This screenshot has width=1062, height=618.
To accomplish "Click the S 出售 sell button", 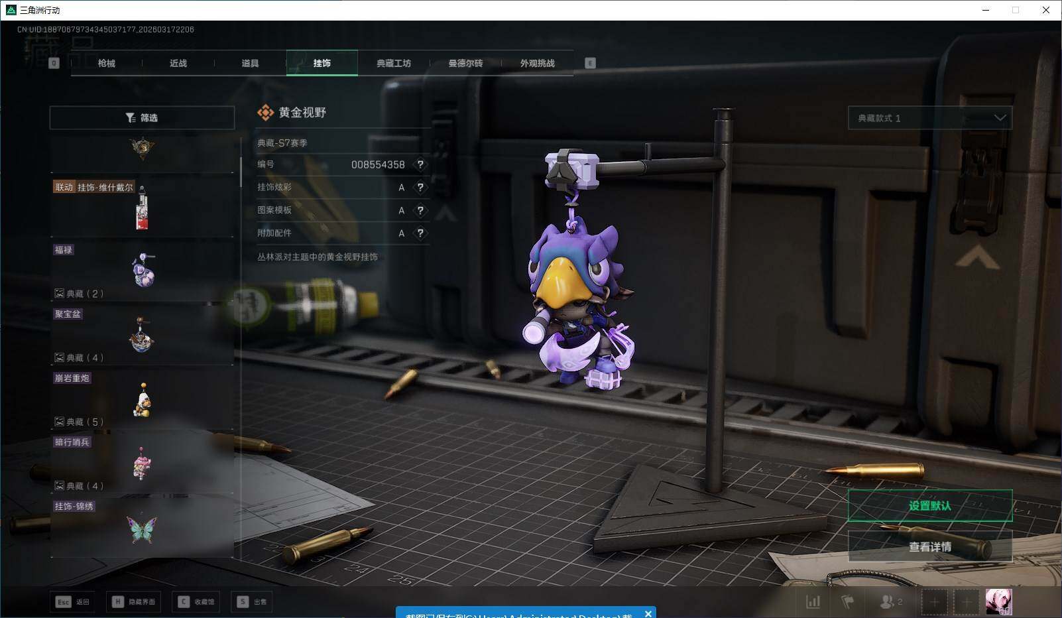I will [x=253, y=601].
